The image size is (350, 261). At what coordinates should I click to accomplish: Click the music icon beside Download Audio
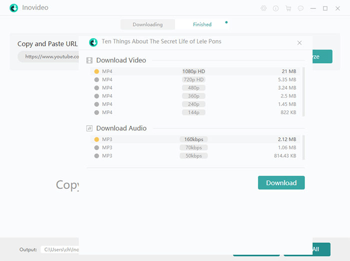click(89, 128)
